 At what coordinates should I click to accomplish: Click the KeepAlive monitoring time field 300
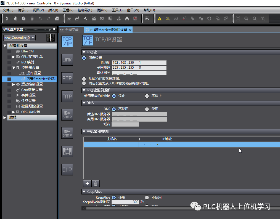pyautogui.click(x=125, y=202)
